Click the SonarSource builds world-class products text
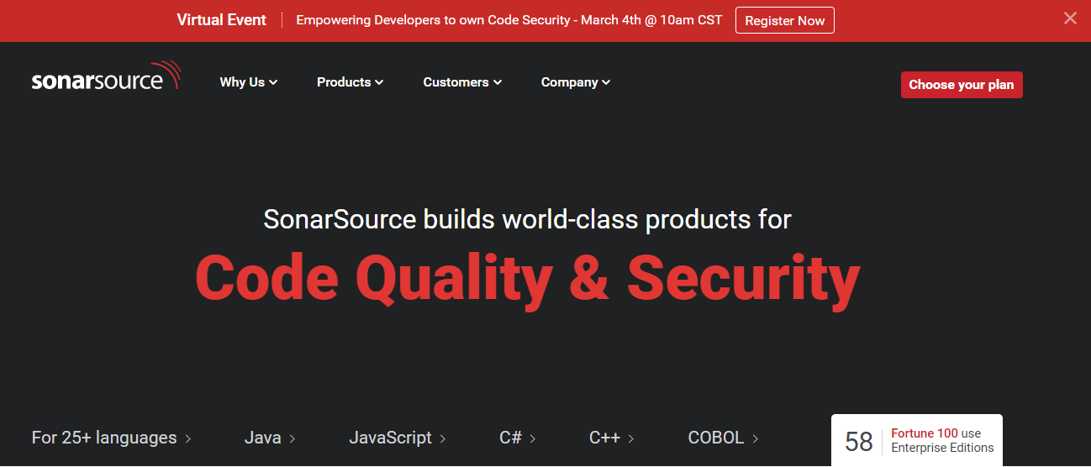1091x467 pixels. pyautogui.click(x=527, y=219)
